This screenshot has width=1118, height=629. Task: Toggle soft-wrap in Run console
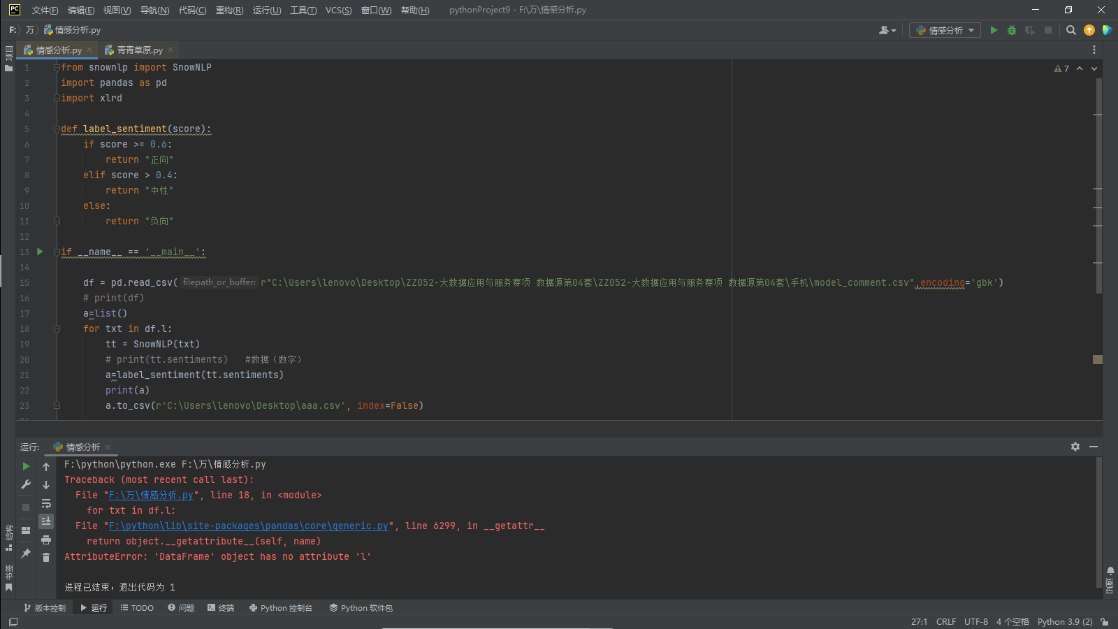46,503
